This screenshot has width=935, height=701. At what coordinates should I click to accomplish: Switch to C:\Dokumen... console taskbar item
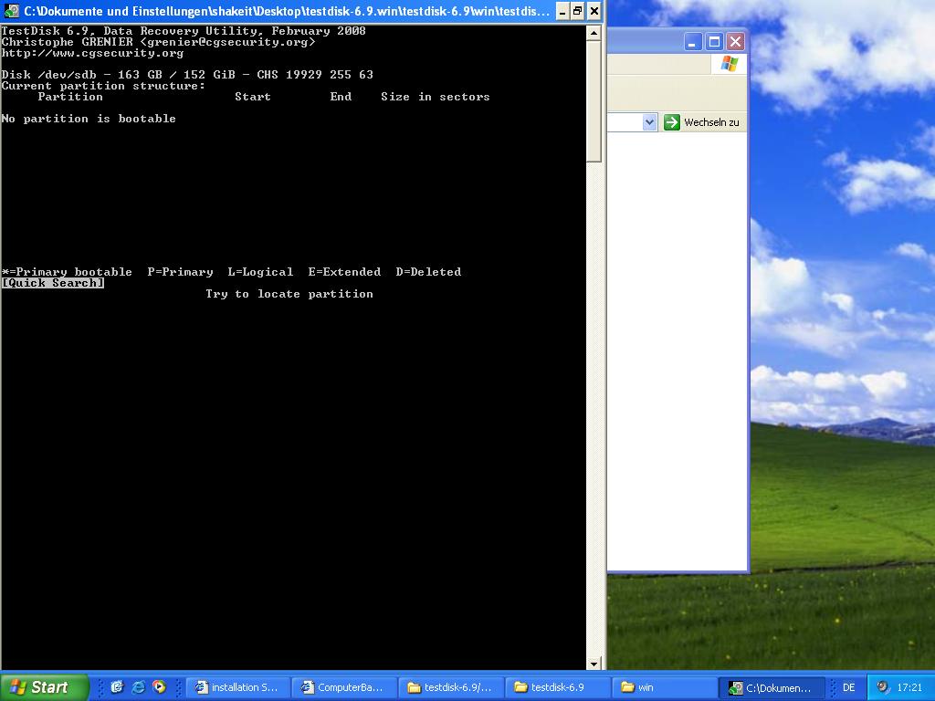[x=771, y=687]
